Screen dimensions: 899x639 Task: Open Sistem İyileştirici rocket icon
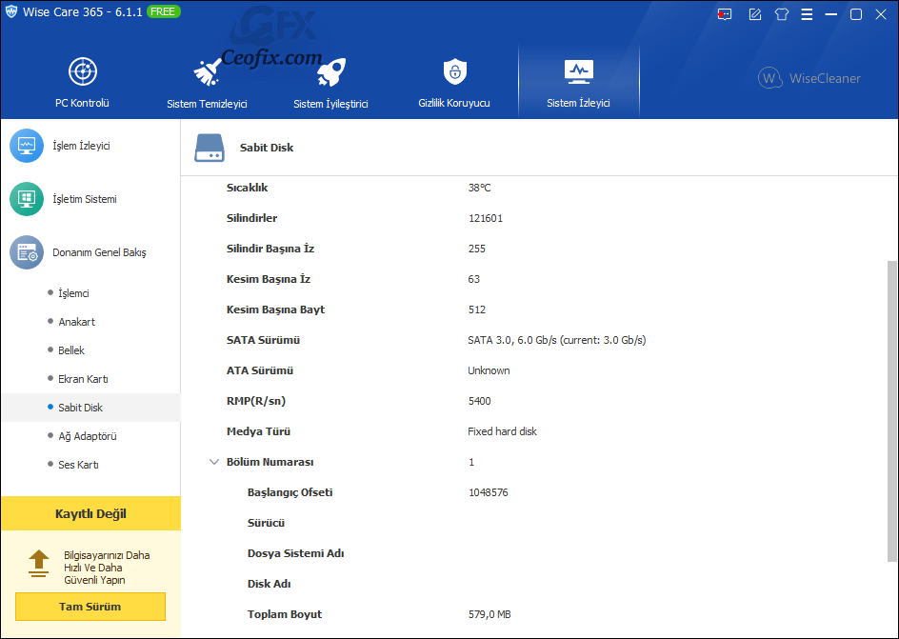330,71
